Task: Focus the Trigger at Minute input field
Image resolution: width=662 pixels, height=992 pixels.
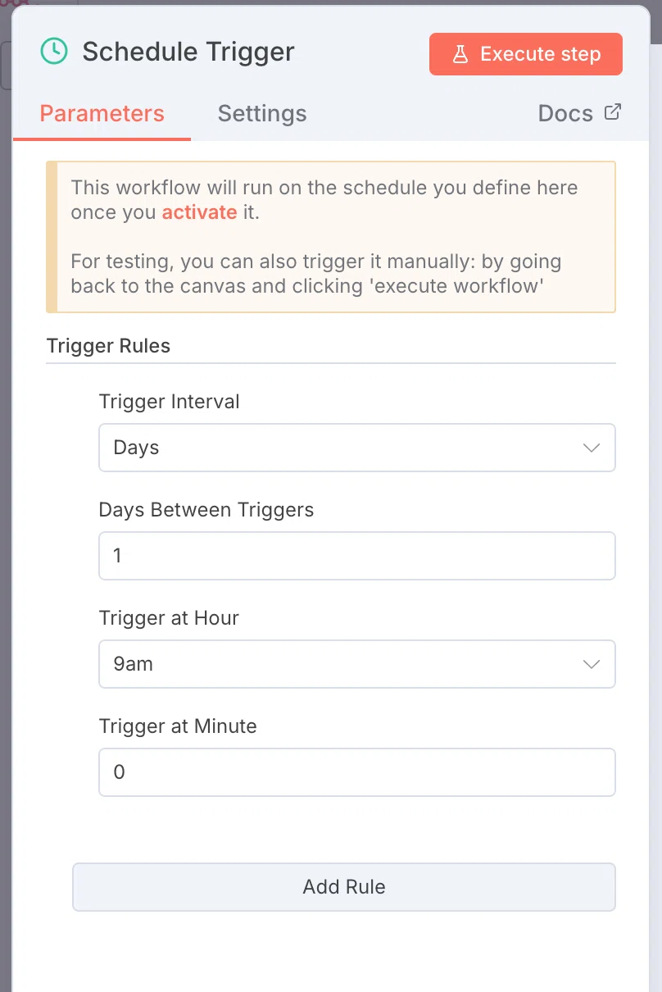Action: pos(357,772)
